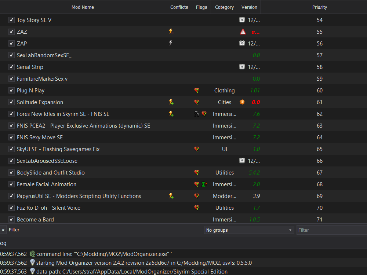Screen dimensions: 367x275
Task: Click the starting Mod Organizer version log line
Action: point(144,263)
